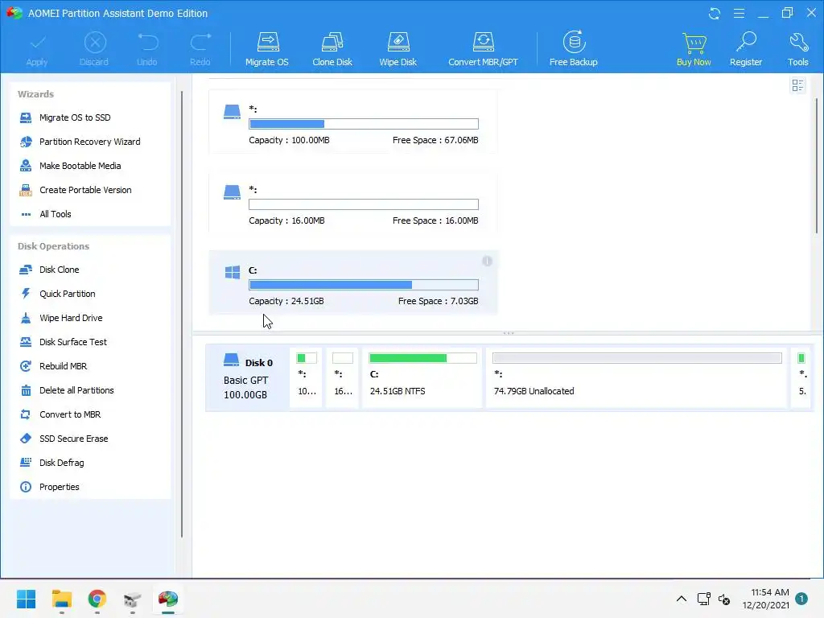Click the Discard toolbar button

[94, 49]
